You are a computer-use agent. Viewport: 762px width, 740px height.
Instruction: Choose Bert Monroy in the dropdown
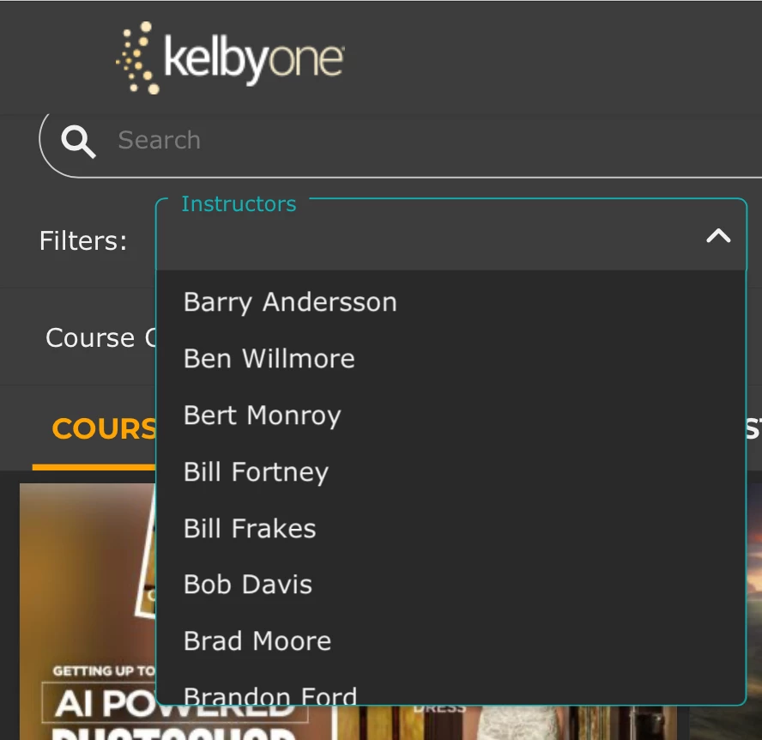tap(451, 415)
